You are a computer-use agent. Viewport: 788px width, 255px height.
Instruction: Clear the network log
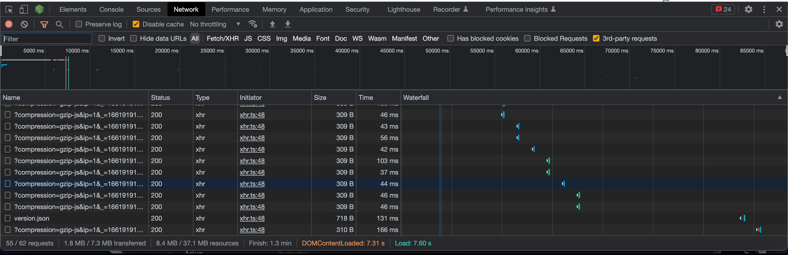pos(24,24)
